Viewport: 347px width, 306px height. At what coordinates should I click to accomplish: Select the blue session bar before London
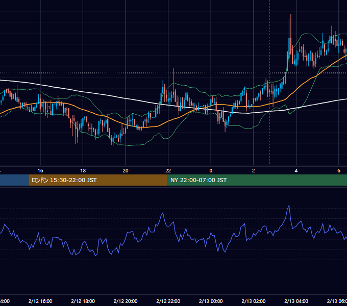(x=14, y=180)
